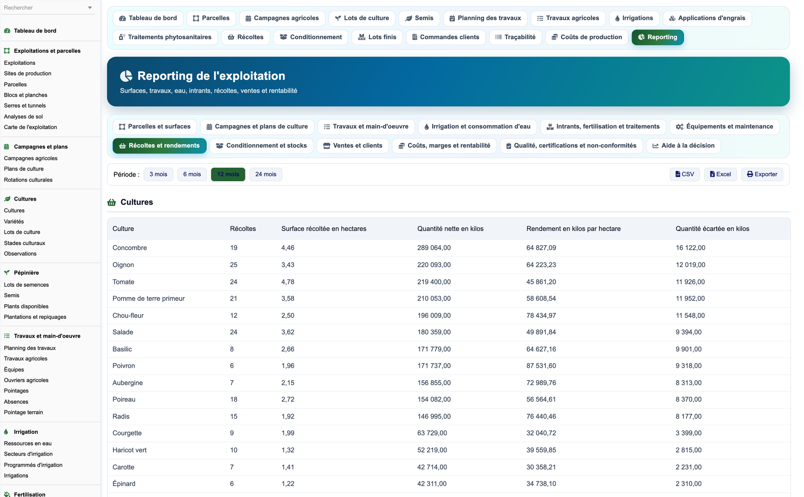Open Secteurs d'irrigation sidebar link

point(28,454)
